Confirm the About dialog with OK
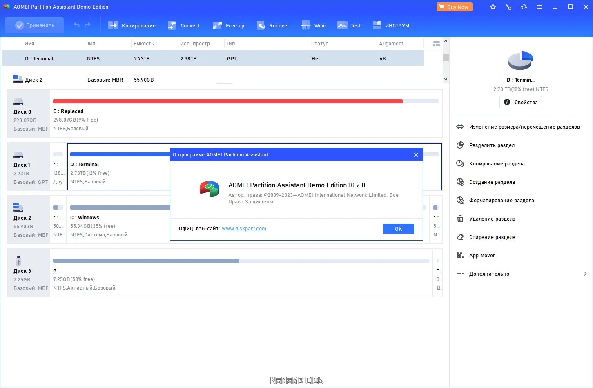Image resolution: width=593 pixels, height=388 pixels. [399, 229]
